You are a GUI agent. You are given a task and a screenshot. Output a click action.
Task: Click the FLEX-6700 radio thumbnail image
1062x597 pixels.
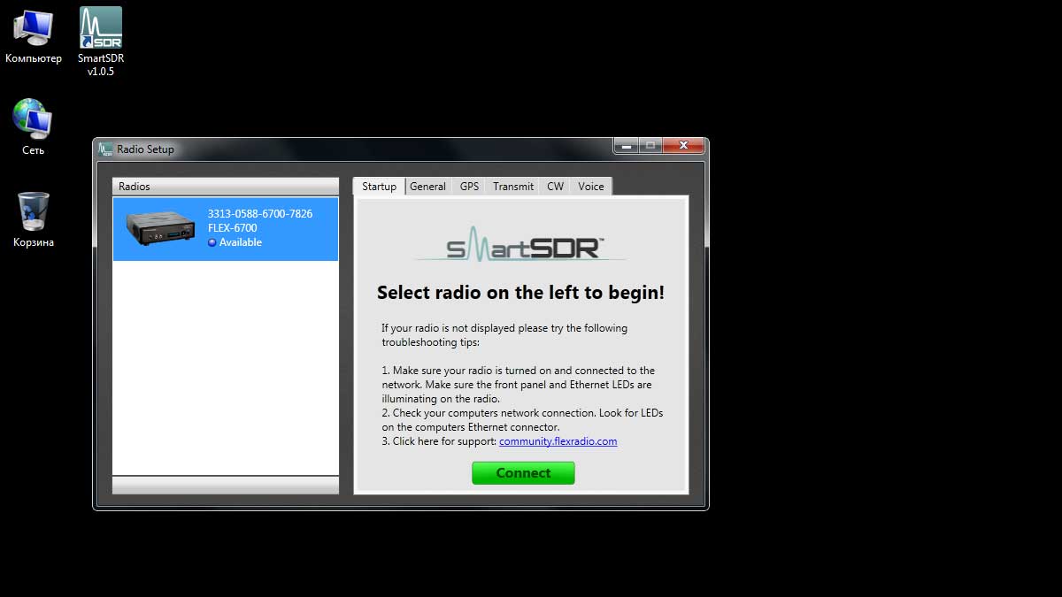pos(160,228)
